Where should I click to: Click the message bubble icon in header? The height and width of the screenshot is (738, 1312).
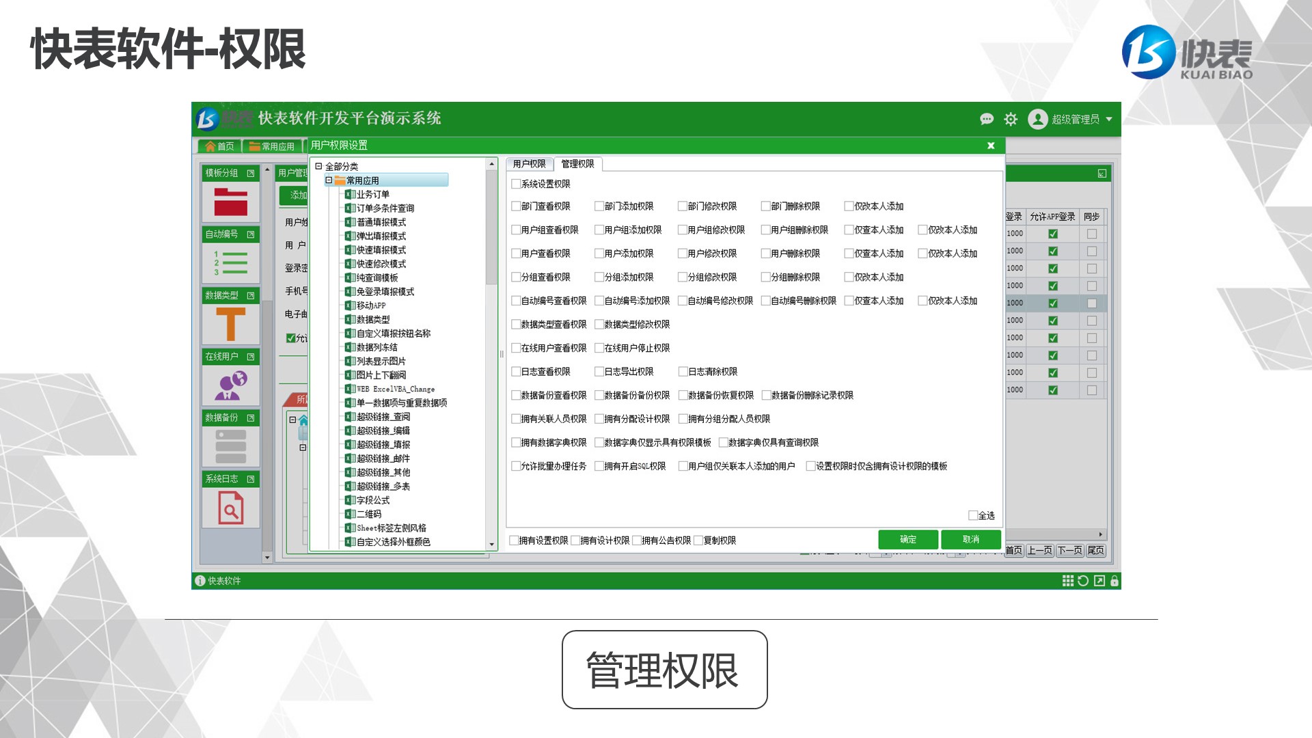(986, 119)
